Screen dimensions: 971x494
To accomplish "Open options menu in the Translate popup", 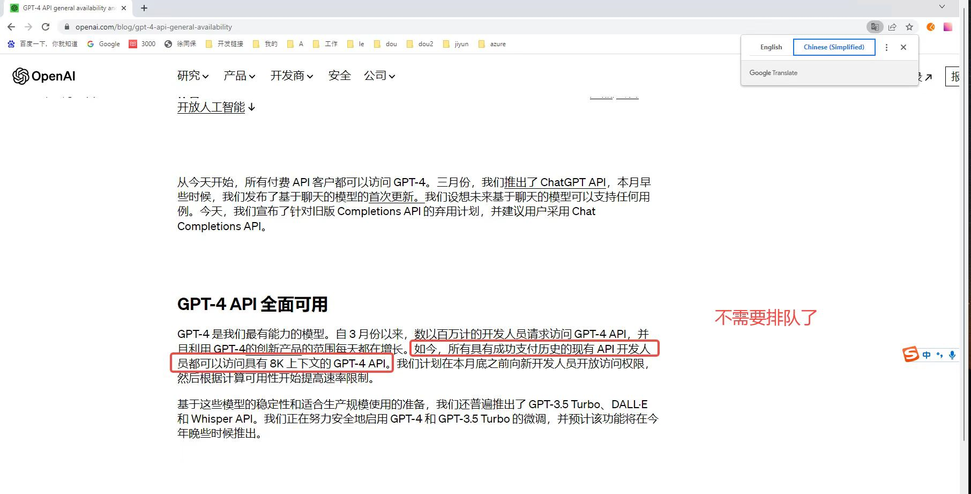I will coord(886,47).
